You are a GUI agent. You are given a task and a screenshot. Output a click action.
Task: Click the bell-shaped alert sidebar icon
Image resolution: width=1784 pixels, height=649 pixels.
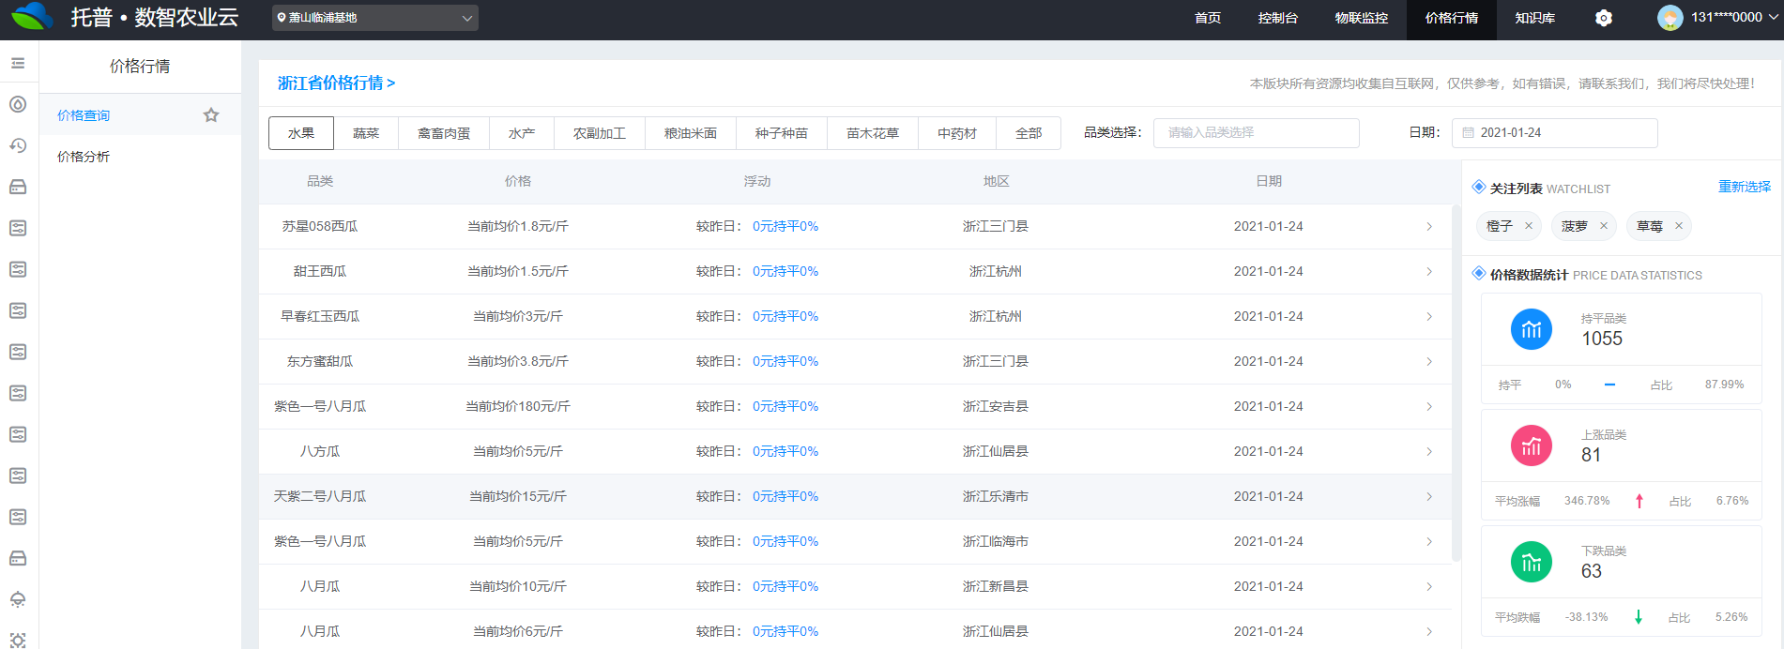pyautogui.click(x=18, y=599)
